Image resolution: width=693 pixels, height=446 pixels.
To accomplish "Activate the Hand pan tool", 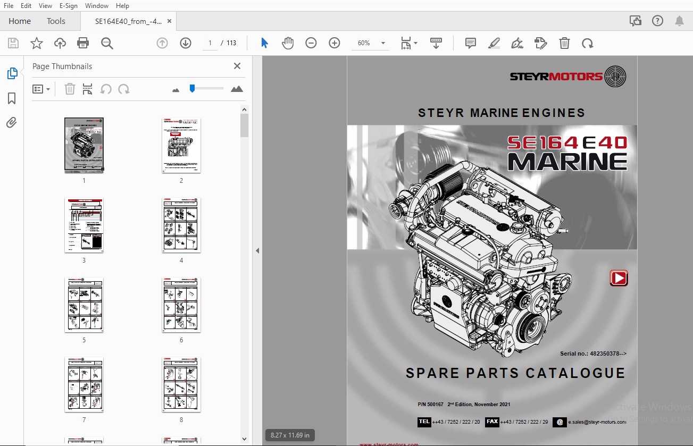I will click(x=288, y=43).
